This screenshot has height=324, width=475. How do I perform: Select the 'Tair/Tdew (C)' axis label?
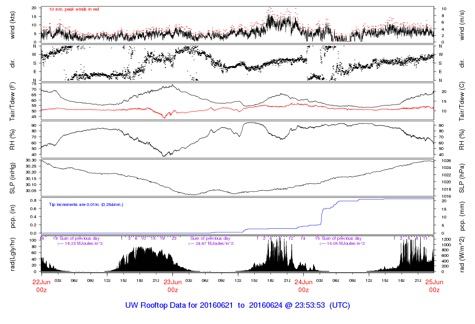click(462, 101)
